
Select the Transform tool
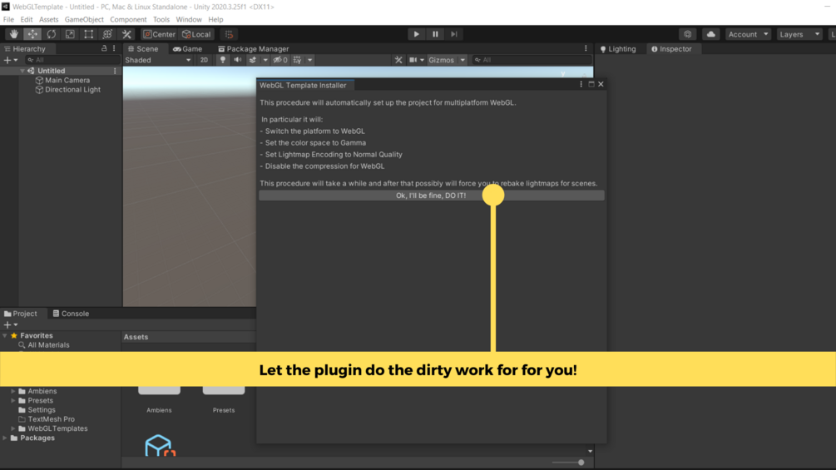107,34
